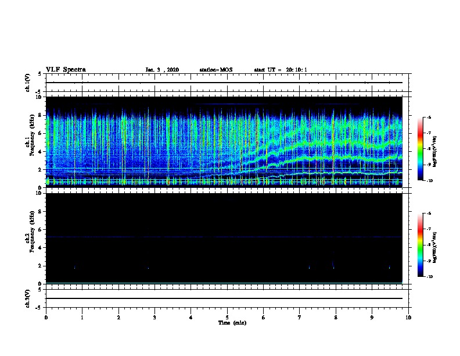The height and width of the screenshot is (356, 460).
Task: Click the ch.1 spectrogram color bar
Action: pyautogui.click(x=420, y=149)
